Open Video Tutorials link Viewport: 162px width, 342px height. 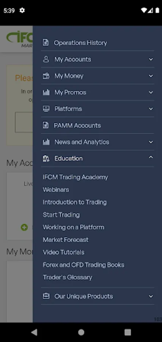coord(64,252)
